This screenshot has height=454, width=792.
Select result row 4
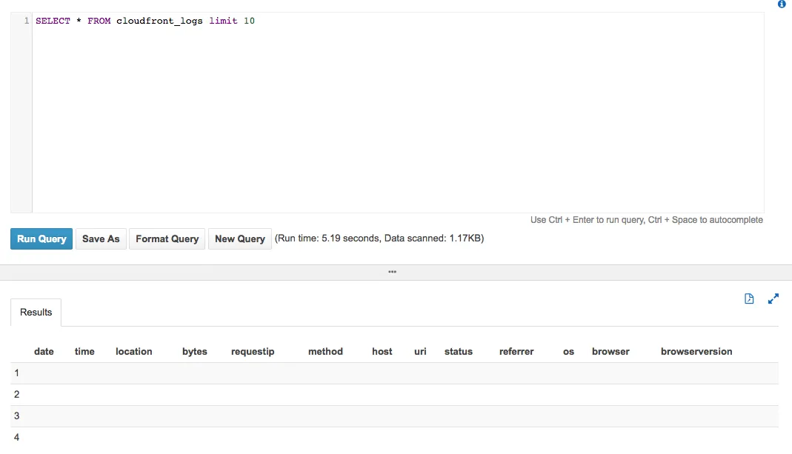[394, 437]
